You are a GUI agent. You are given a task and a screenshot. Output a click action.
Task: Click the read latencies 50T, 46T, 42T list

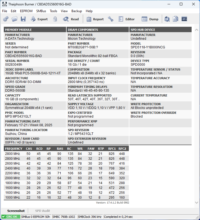94,99
